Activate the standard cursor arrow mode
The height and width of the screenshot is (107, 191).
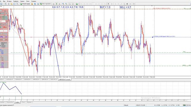click(x=109, y=4)
